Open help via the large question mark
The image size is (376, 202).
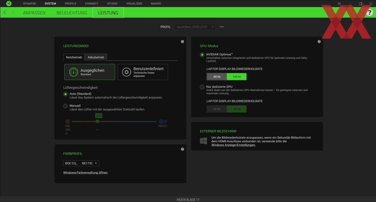[369, 12]
